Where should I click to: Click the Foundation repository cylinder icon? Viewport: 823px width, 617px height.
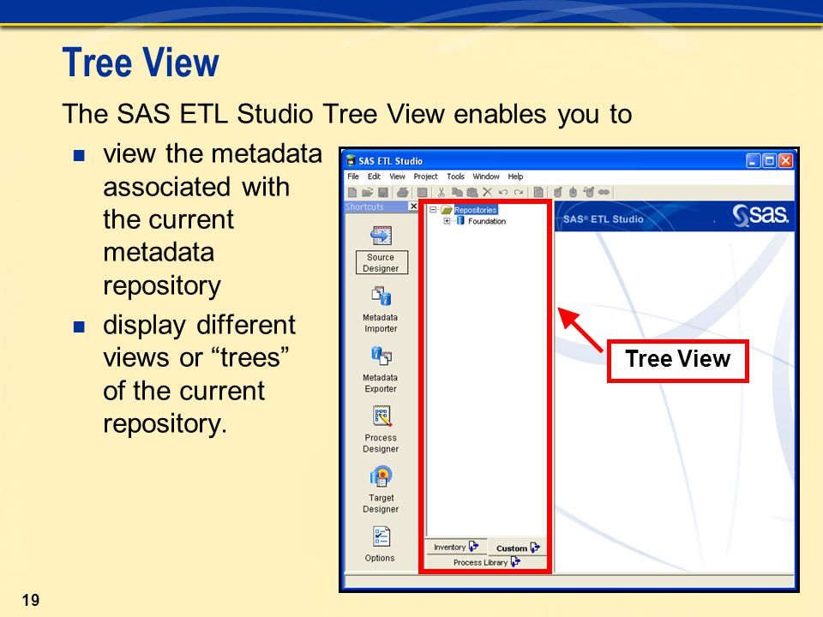460,221
